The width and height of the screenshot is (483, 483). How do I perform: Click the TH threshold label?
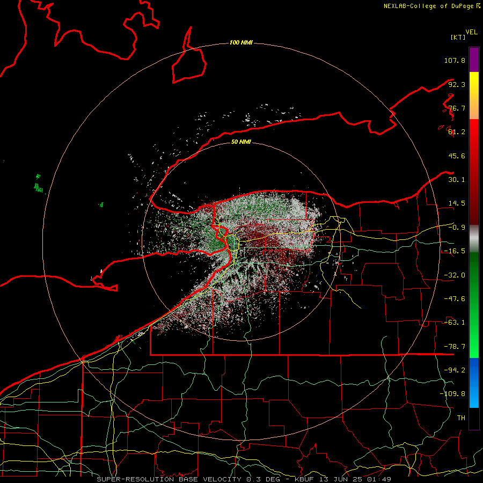click(x=461, y=418)
